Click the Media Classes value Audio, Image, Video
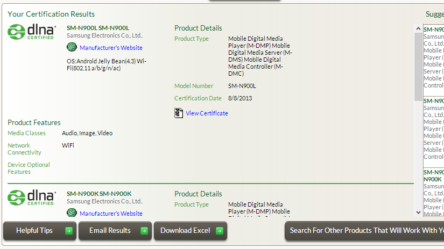 pyautogui.click(x=87, y=133)
